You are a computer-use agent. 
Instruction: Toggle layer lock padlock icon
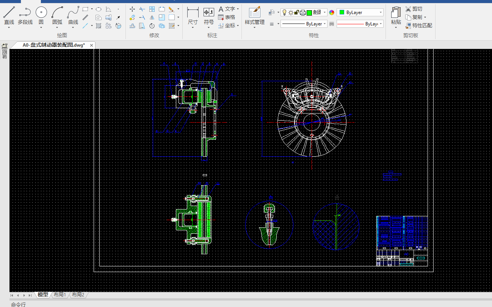296,13
